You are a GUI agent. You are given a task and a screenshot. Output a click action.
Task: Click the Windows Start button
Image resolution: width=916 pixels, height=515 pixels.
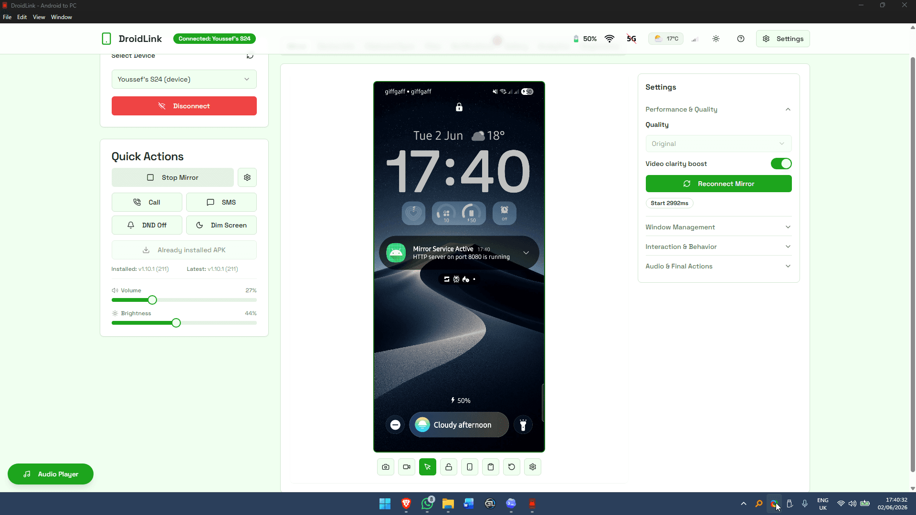(x=385, y=504)
